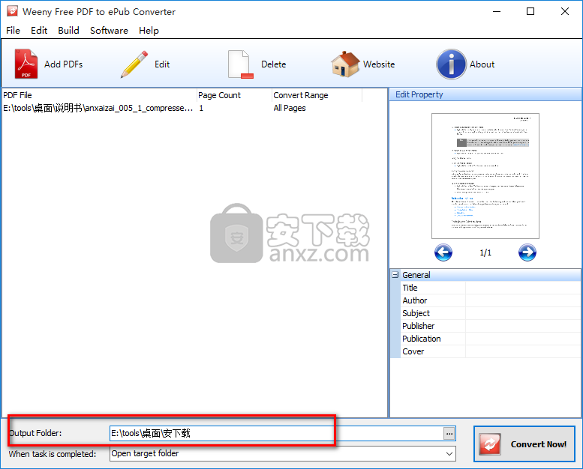Go to next page with right arrow
583x469 pixels.
(x=527, y=252)
